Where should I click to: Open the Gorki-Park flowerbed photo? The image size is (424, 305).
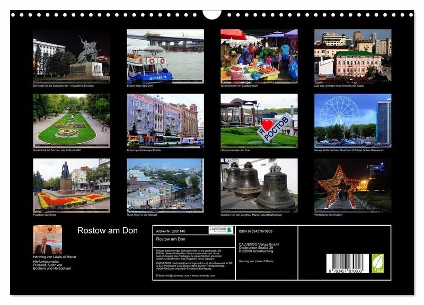pos(72,121)
